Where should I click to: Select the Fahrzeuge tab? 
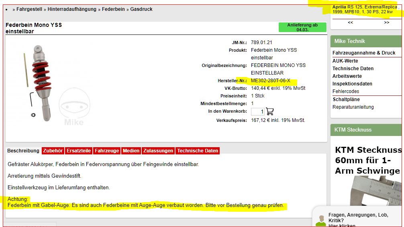(106, 151)
